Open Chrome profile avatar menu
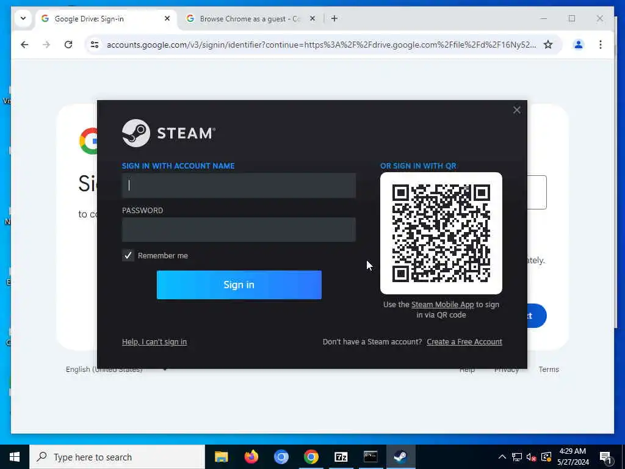 [579, 45]
